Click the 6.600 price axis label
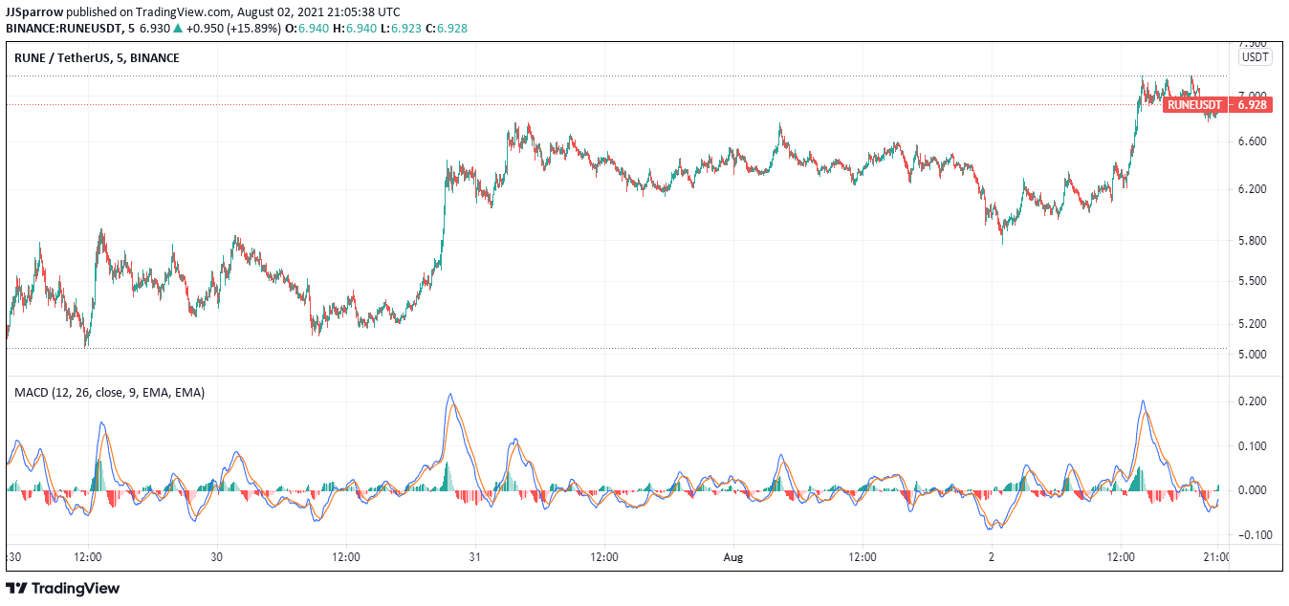 click(x=1252, y=141)
